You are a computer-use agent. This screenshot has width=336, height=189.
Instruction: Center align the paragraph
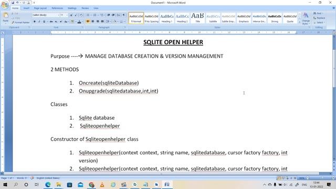(93, 22)
